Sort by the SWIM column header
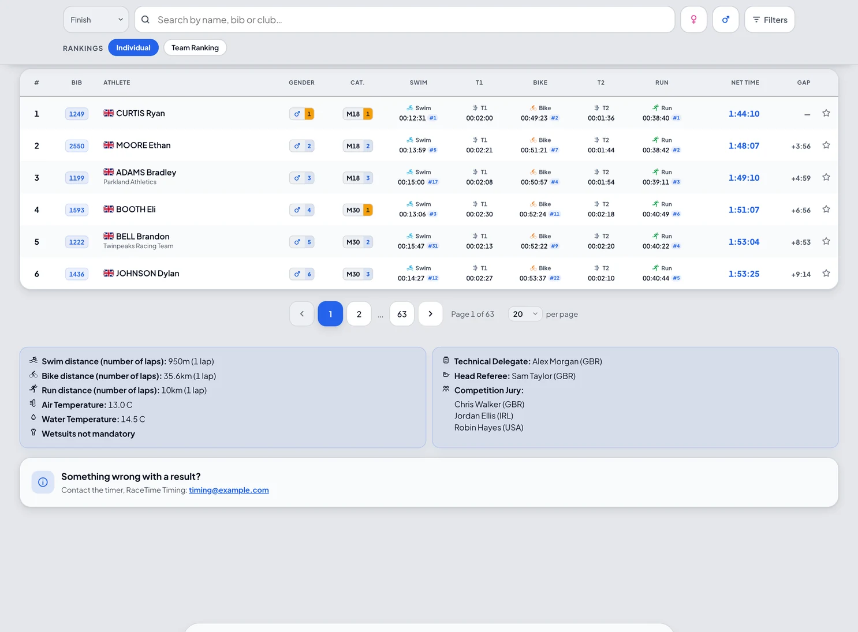Viewport: 858px width, 632px height. [x=419, y=83]
